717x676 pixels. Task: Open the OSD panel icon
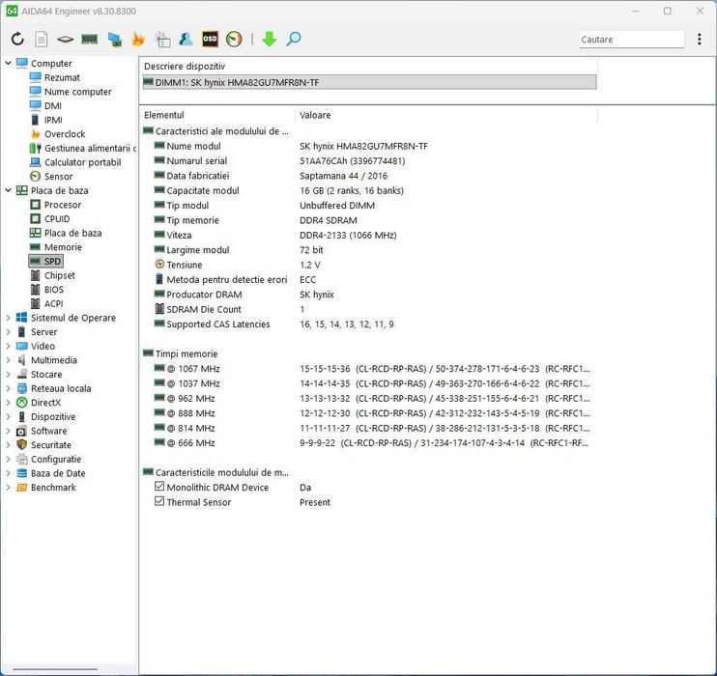(x=210, y=40)
